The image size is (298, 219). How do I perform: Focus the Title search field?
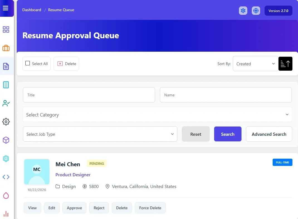[89, 95]
